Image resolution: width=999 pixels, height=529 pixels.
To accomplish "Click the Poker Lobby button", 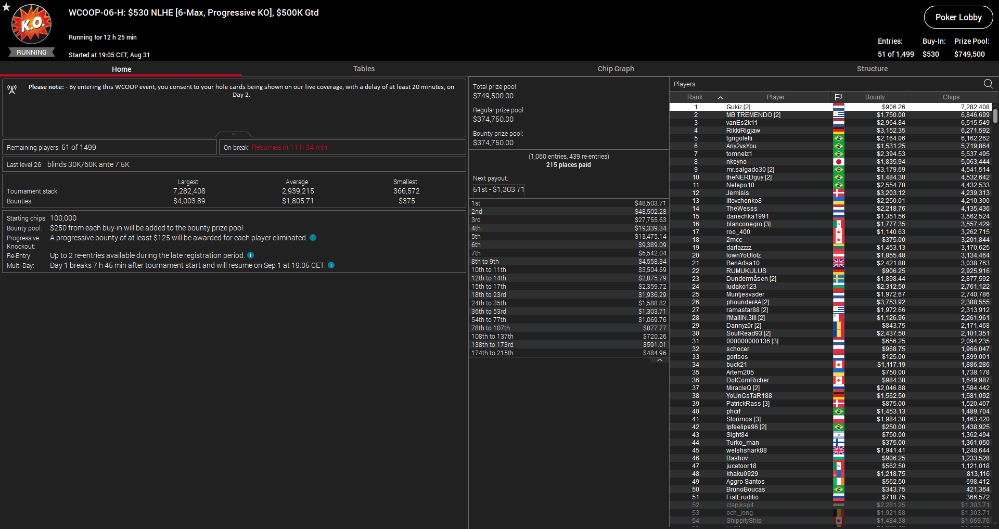I will tap(958, 17).
